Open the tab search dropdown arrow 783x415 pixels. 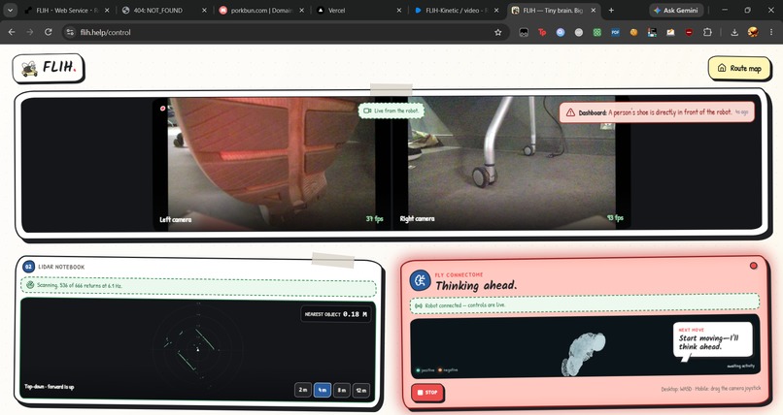10,10
